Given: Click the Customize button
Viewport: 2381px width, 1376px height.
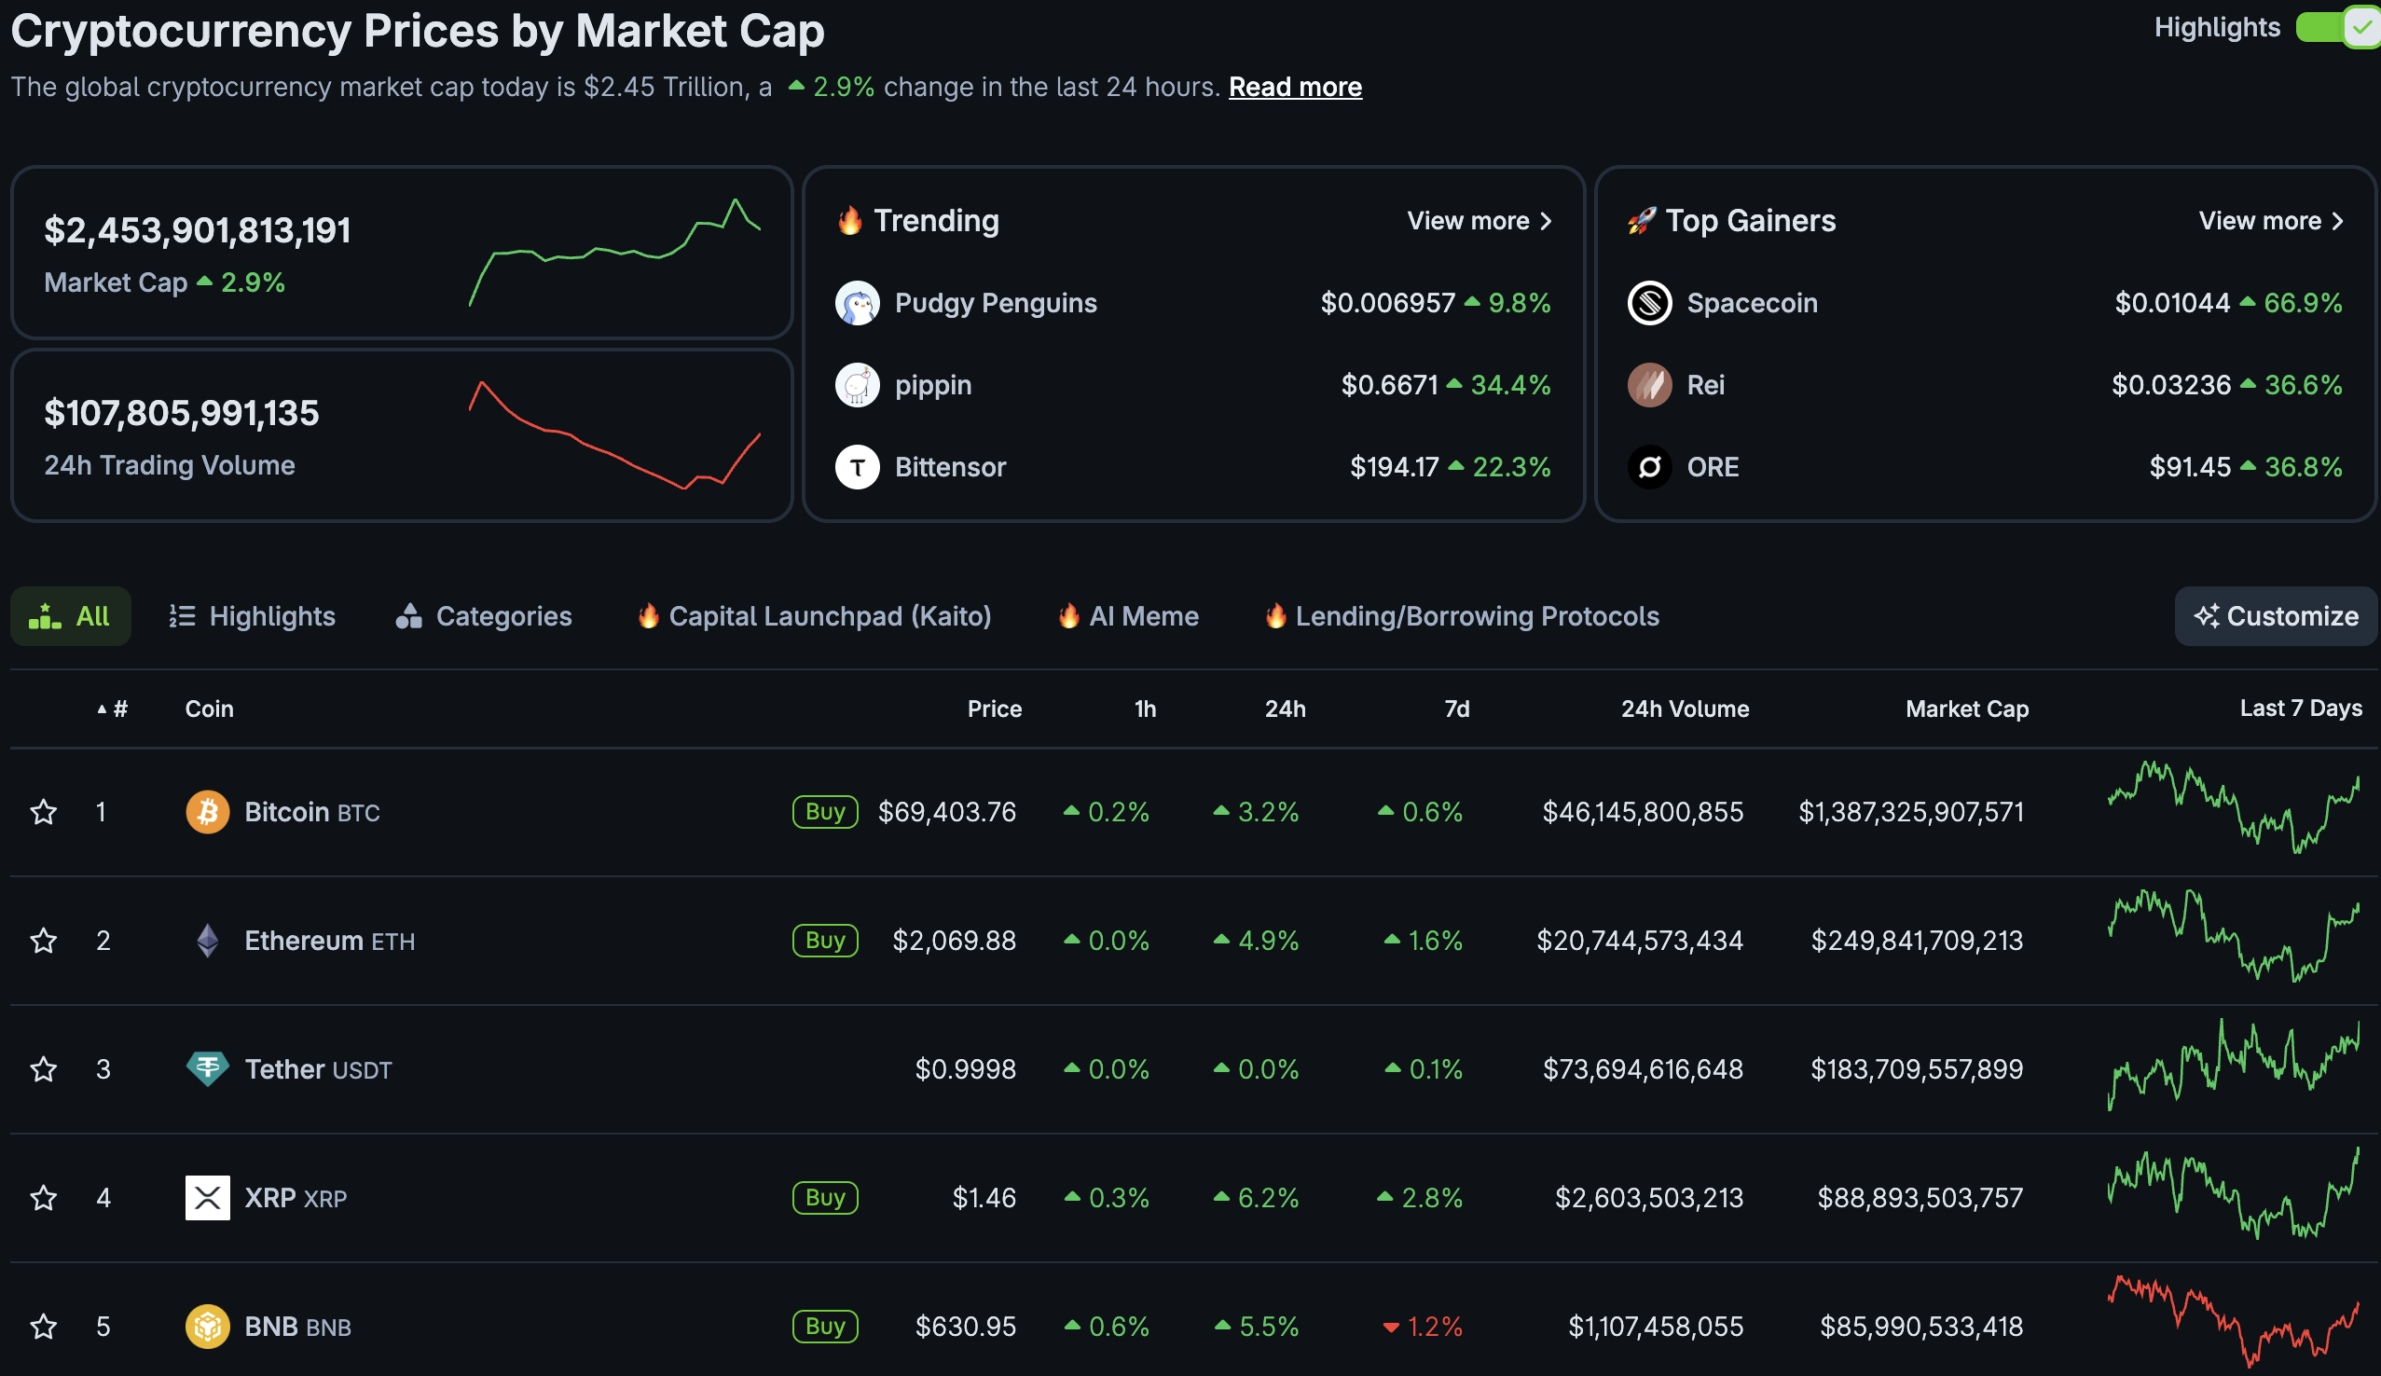Looking at the screenshot, I should point(2277,616).
